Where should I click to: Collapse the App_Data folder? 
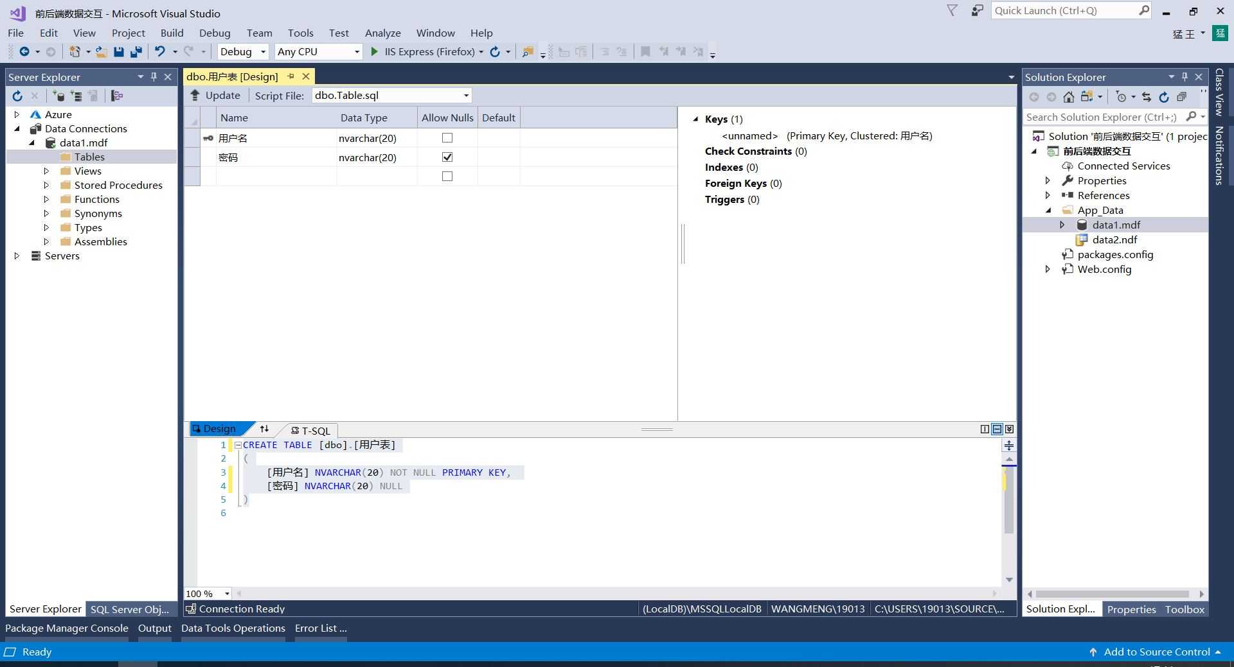tap(1048, 210)
